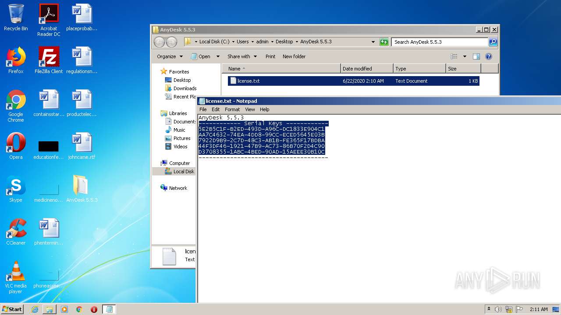Viewport: 561px width, 315px height.
Task: Click the taskbar clock showing 2:11 AM
Action: click(539, 309)
